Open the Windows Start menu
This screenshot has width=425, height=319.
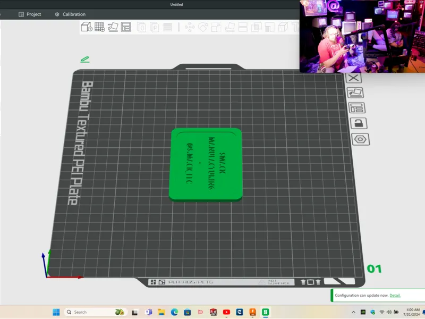click(x=56, y=312)
